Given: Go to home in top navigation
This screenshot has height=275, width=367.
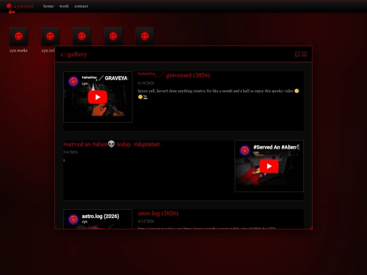Looking at the screenshot, I should click(x=48, y=6).
